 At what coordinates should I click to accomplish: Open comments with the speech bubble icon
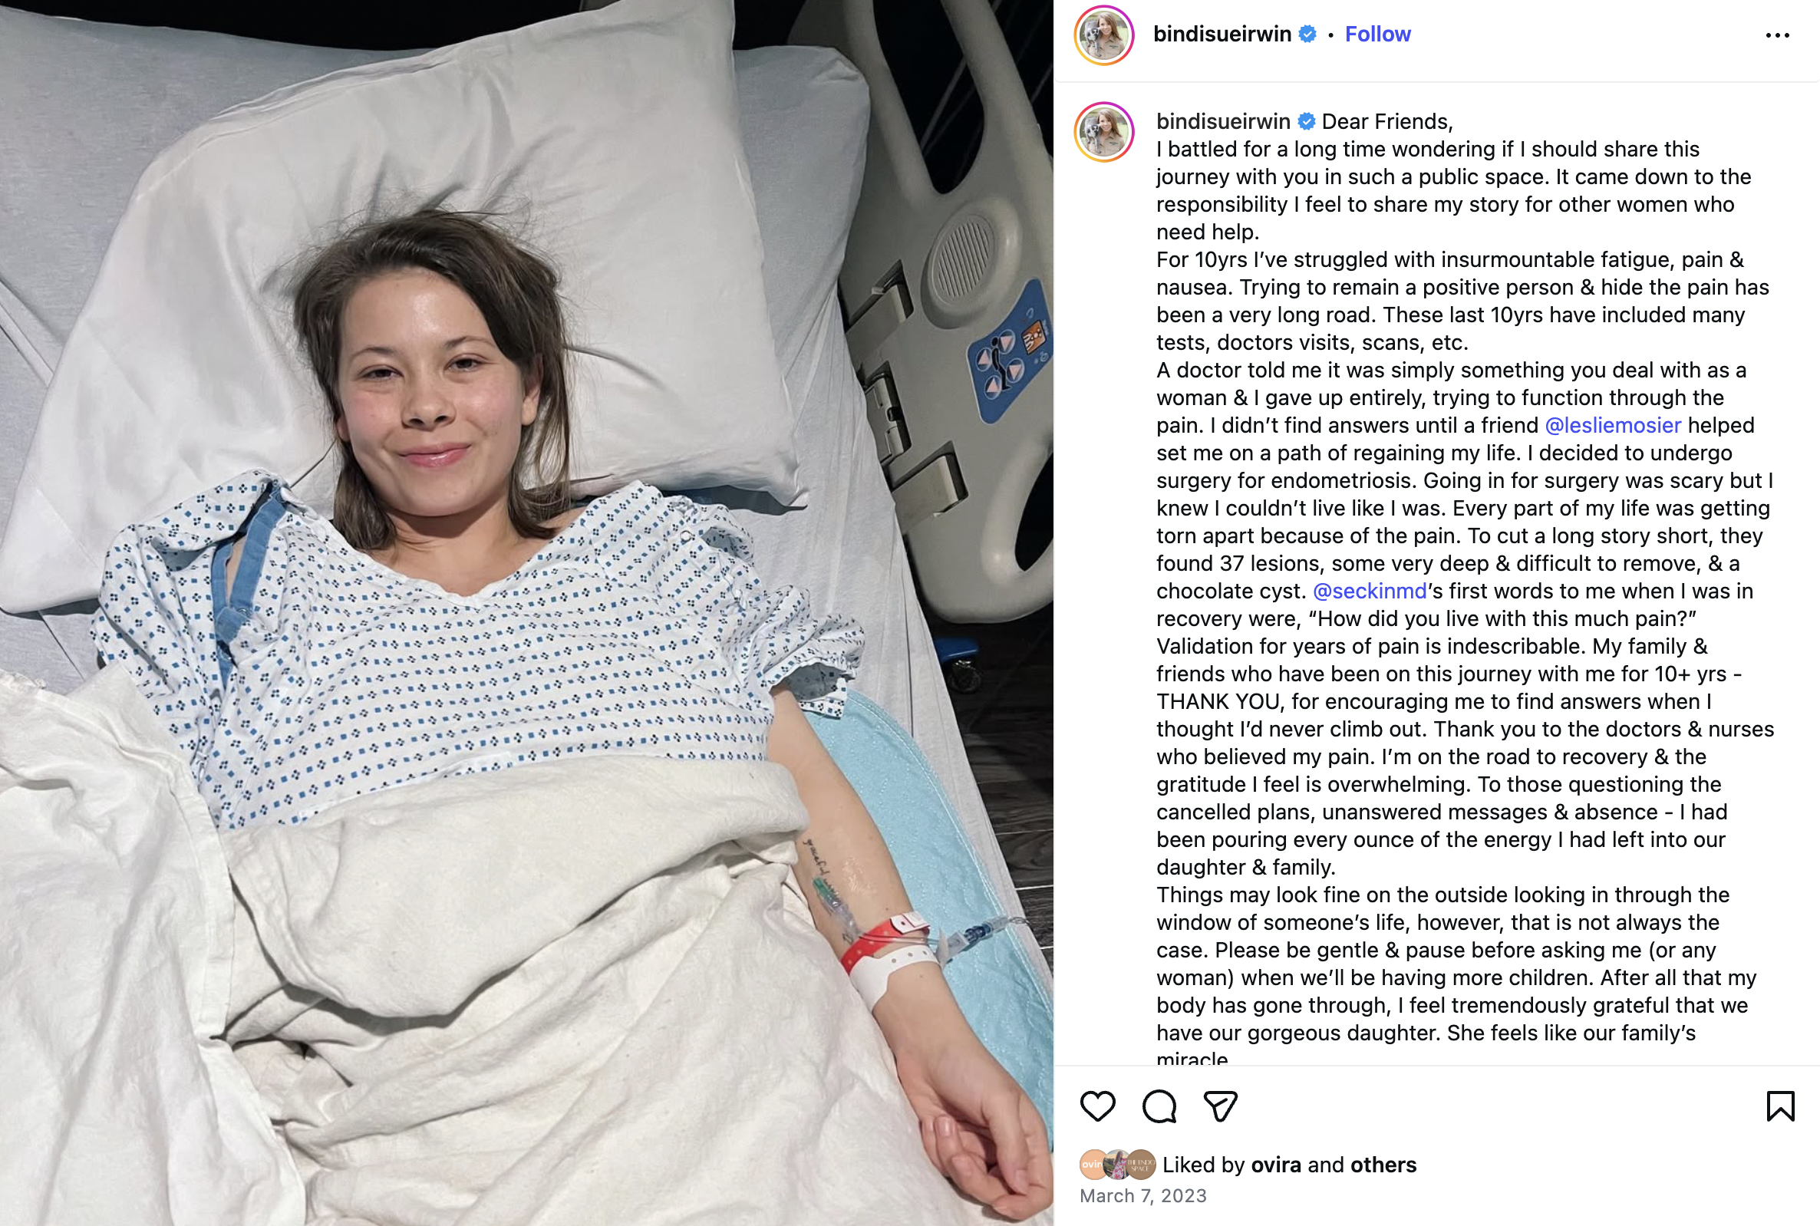coord(1159,1106)
